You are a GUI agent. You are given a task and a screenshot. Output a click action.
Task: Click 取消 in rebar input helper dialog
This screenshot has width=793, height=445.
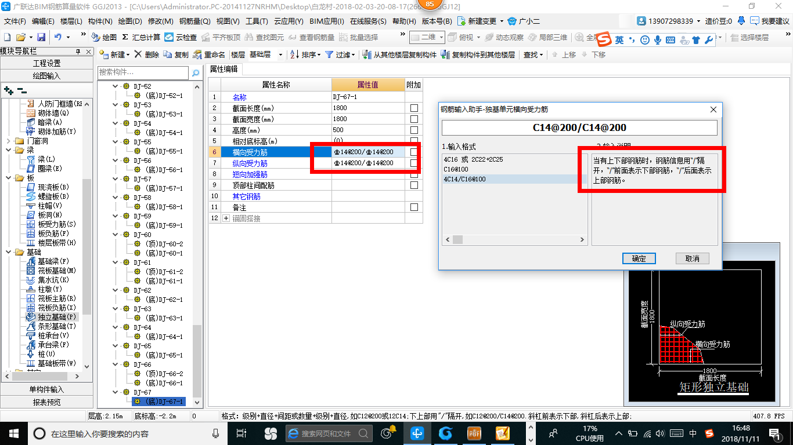[x=692, y=258]
